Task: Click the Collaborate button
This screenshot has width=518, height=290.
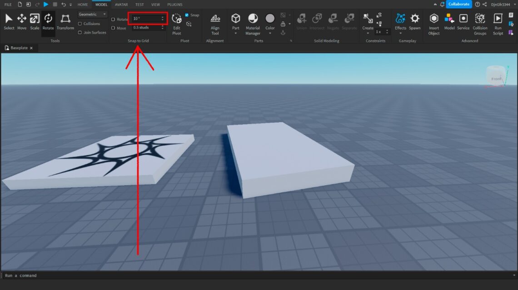Action: pos(458,4)
